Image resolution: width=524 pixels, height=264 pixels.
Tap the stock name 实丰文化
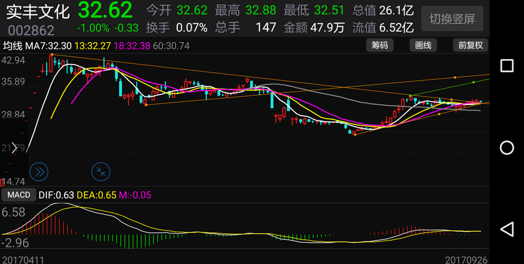38,12
